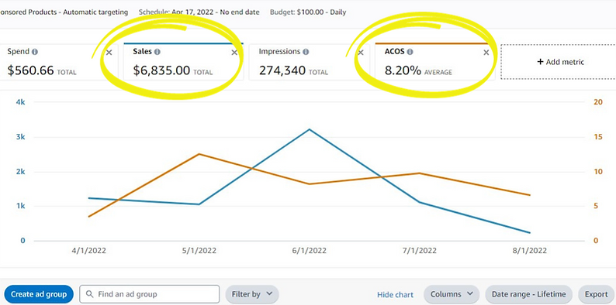Remove the Spend metric card
The width and height of the screenshot is (616, 305).
(x=109, y=53)
